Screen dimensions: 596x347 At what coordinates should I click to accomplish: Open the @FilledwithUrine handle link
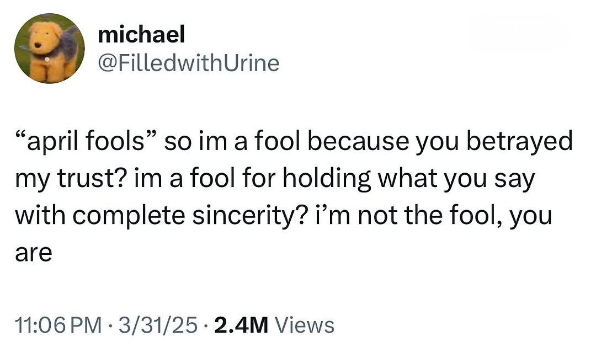point(189,63)
